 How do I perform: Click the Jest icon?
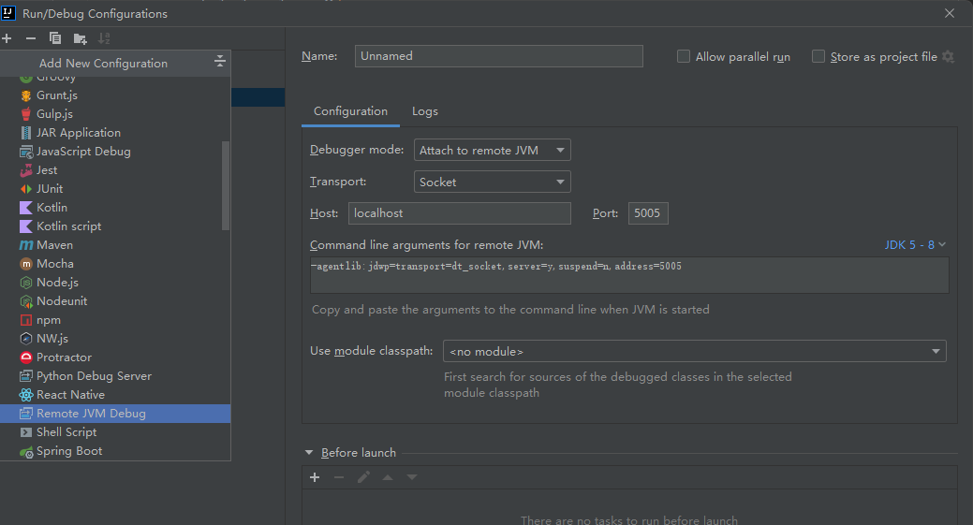point(25,170)
